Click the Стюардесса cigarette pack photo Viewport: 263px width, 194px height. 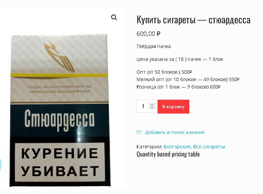point(59,111)
